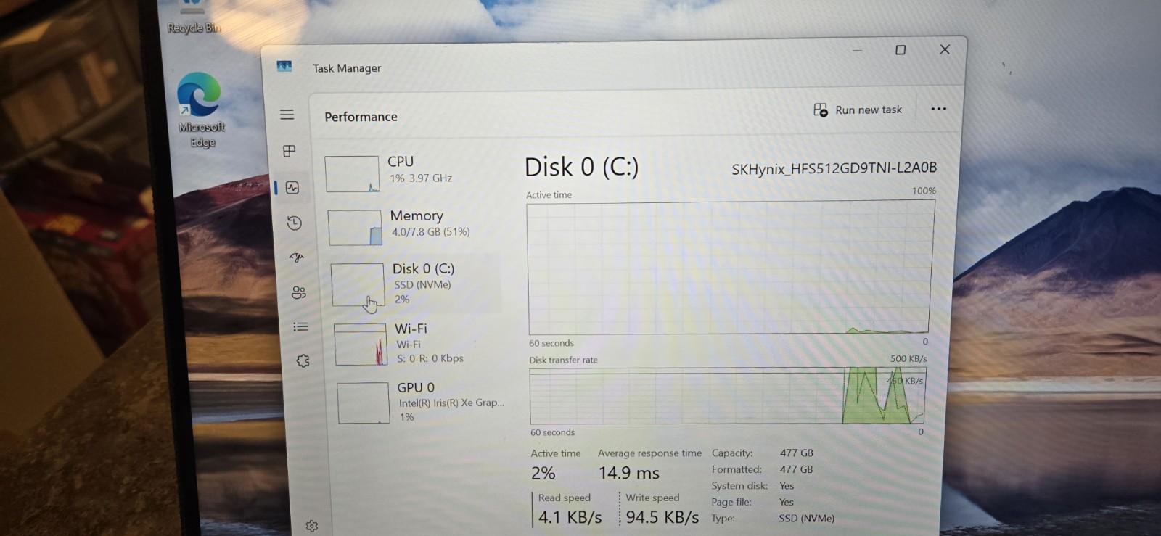The width and height of the screenshot is (1161, 536).
Task: Minimize the Task Manager window
Action: tap(857, 51)
